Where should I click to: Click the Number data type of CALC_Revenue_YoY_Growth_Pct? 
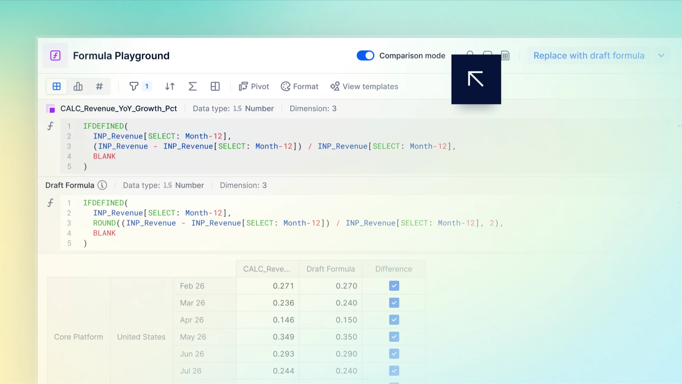pos(253,109)
